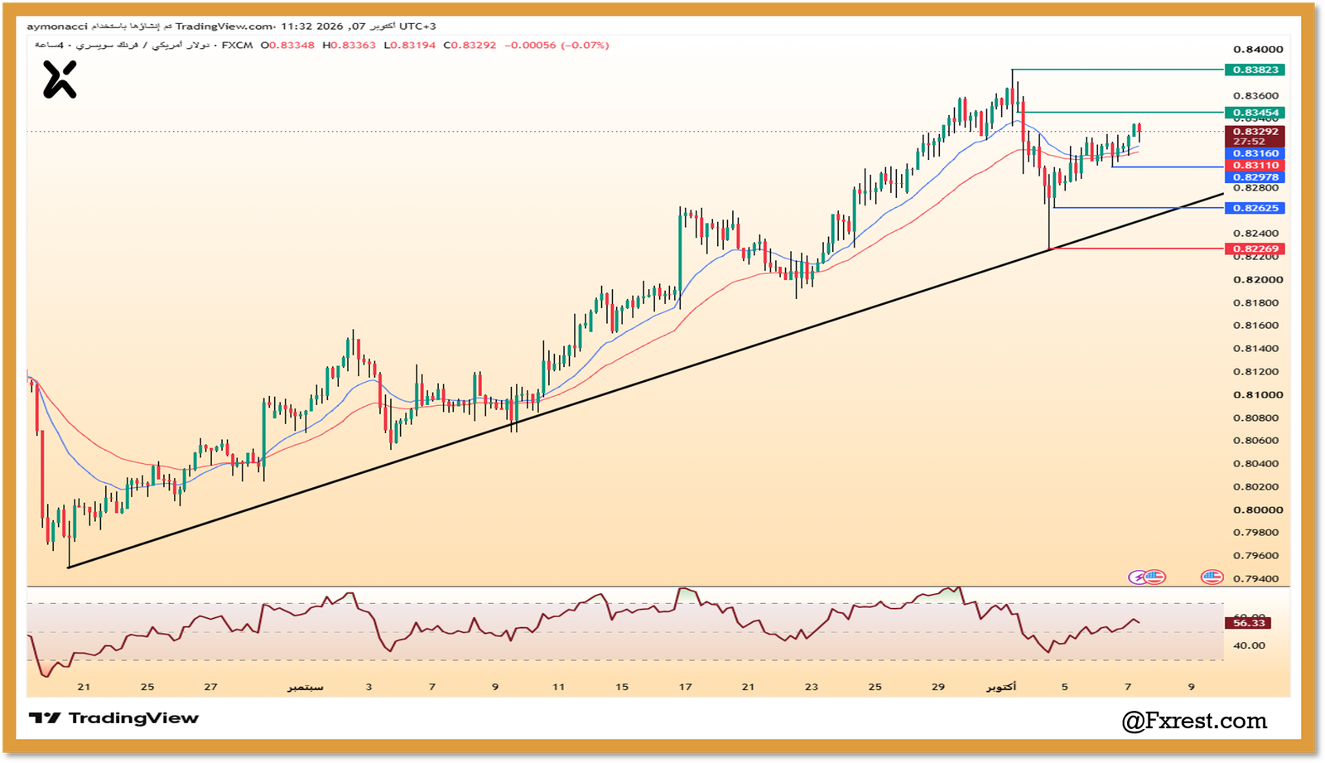Viewport: 1325px width, 763px height.
Task: Click the aymonacci username in the header
Action: click(57, 27)
